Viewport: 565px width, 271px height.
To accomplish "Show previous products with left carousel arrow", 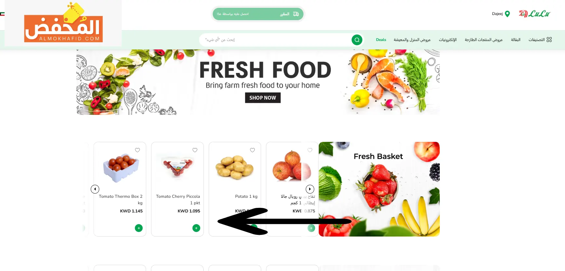I will (x=95, y=189).
